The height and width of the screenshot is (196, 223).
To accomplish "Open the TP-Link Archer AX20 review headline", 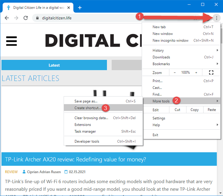I will [x=75, y=159].
